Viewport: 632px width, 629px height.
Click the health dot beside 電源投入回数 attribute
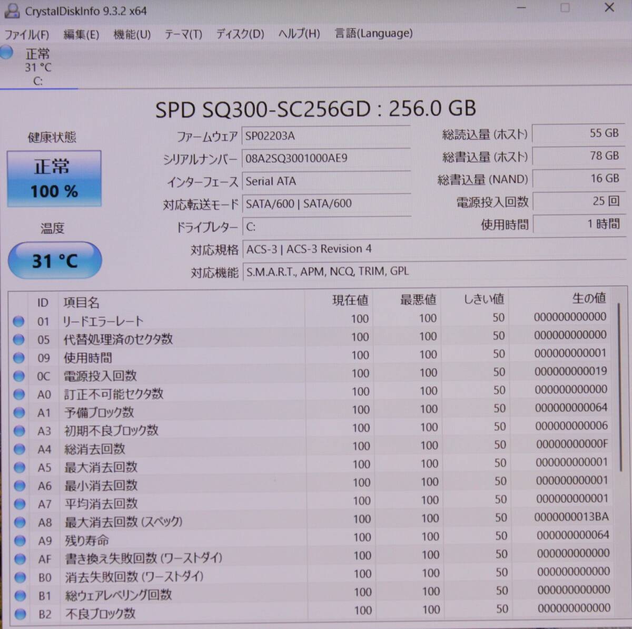18,376
